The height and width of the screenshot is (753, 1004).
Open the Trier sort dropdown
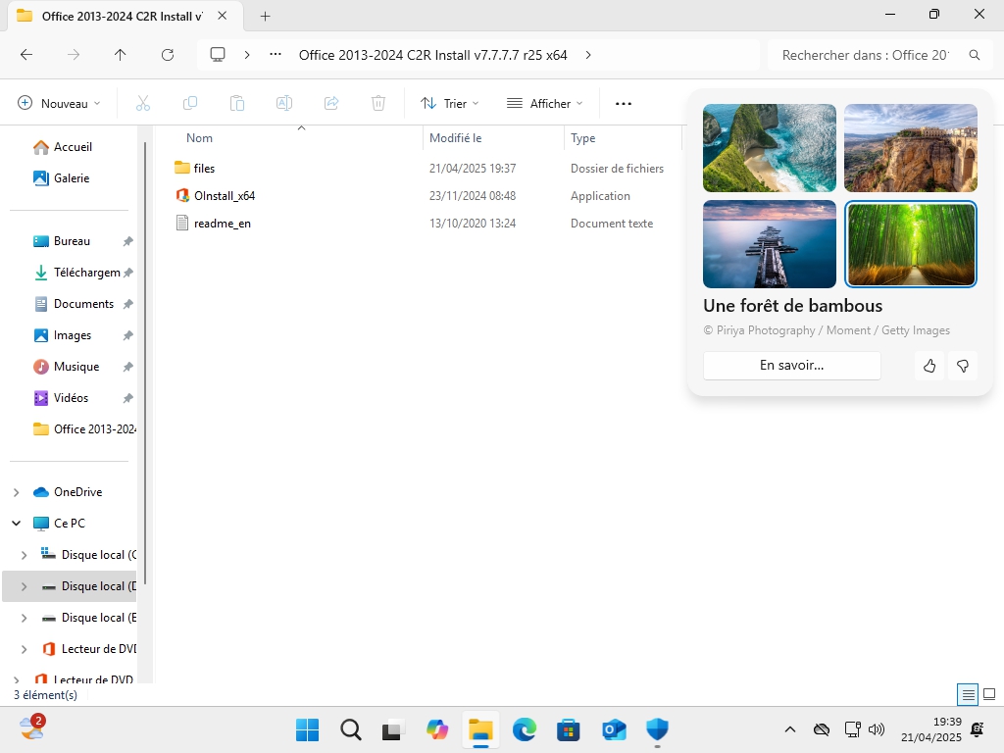(x=449, y=103)
